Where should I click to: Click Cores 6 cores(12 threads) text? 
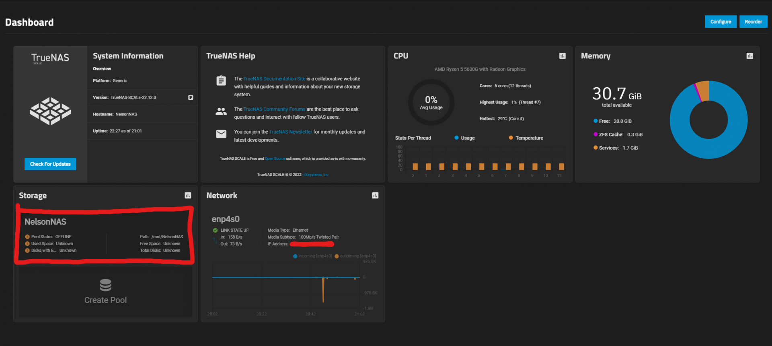505,86
